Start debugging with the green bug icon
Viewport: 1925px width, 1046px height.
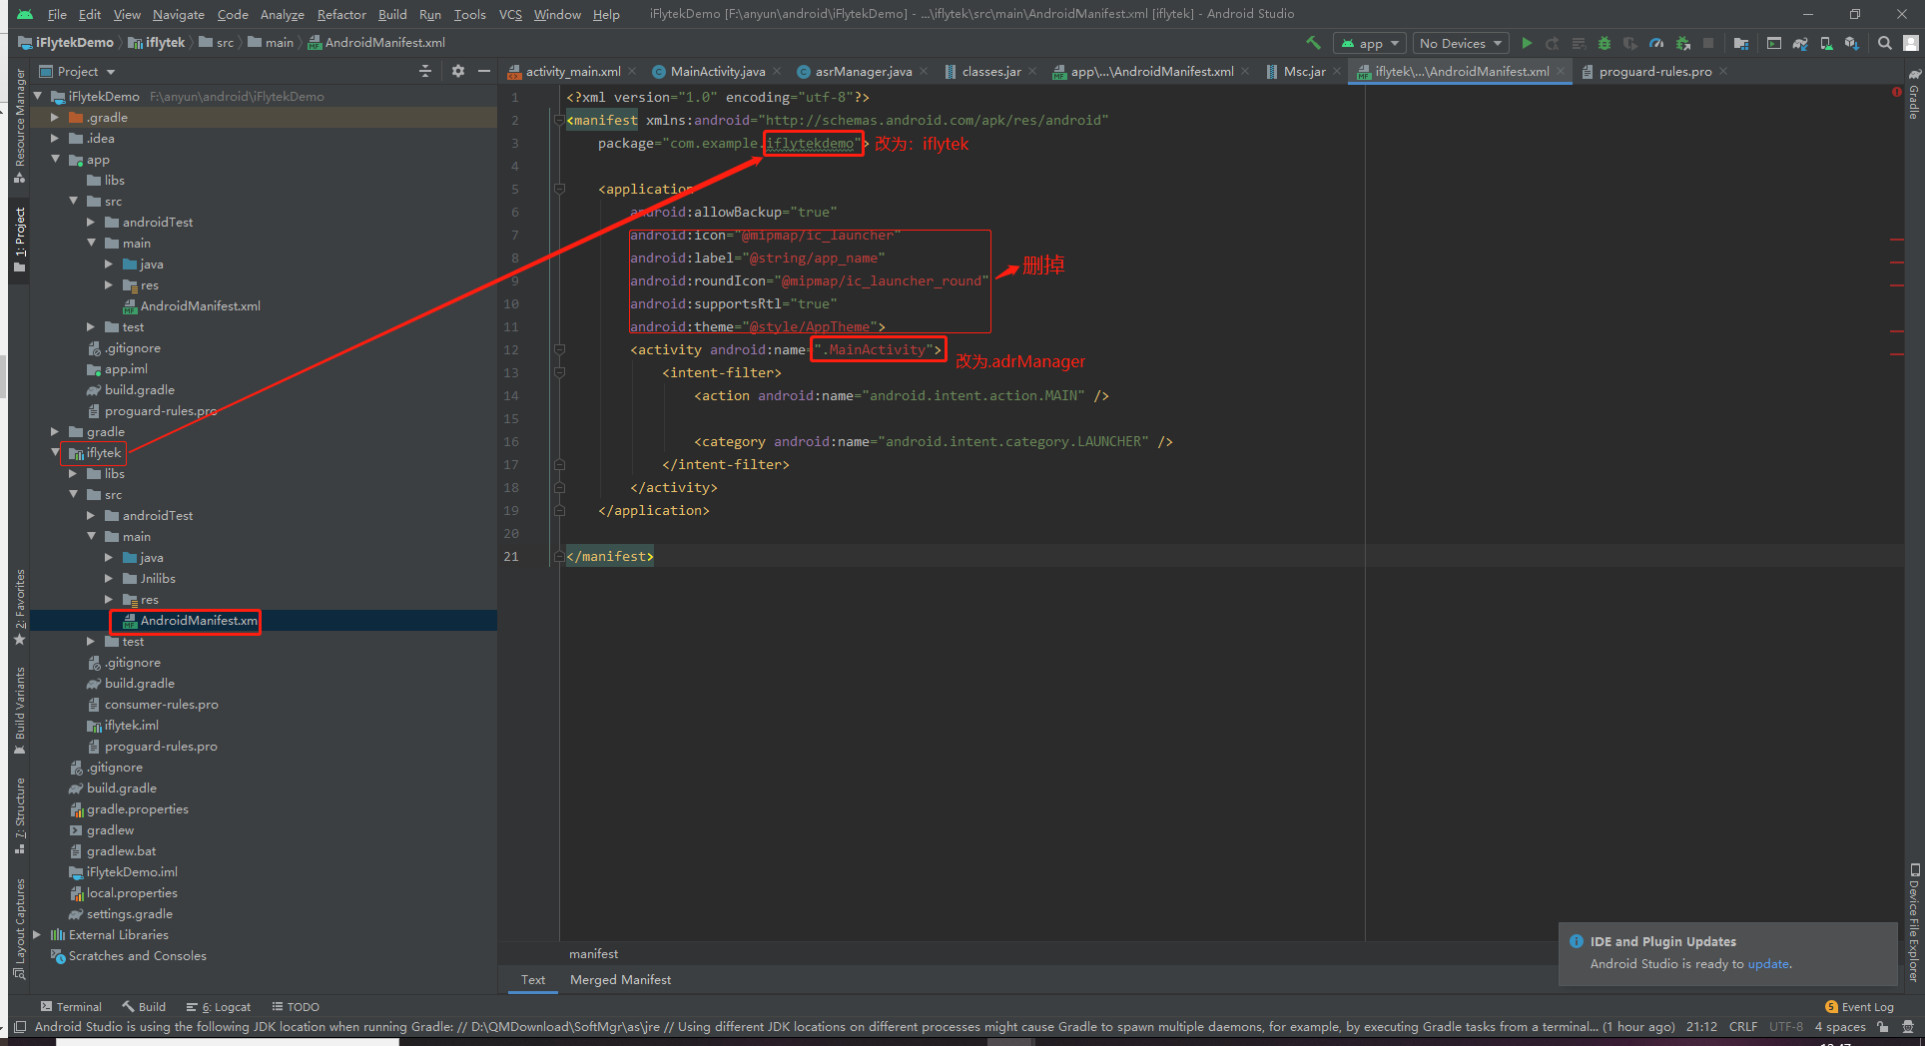click(x=1604, y=43)
